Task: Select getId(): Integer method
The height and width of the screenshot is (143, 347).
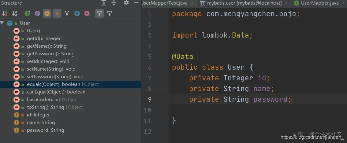Action: click(x=43, y=38)
